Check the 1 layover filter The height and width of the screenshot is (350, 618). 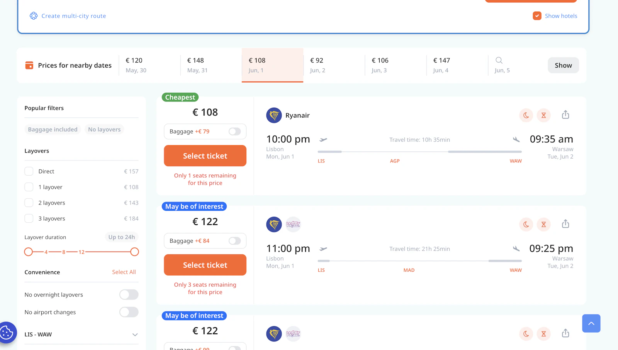[29, 187]
